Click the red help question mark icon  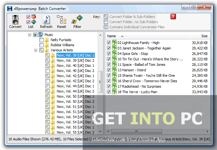tap(173, 16)
